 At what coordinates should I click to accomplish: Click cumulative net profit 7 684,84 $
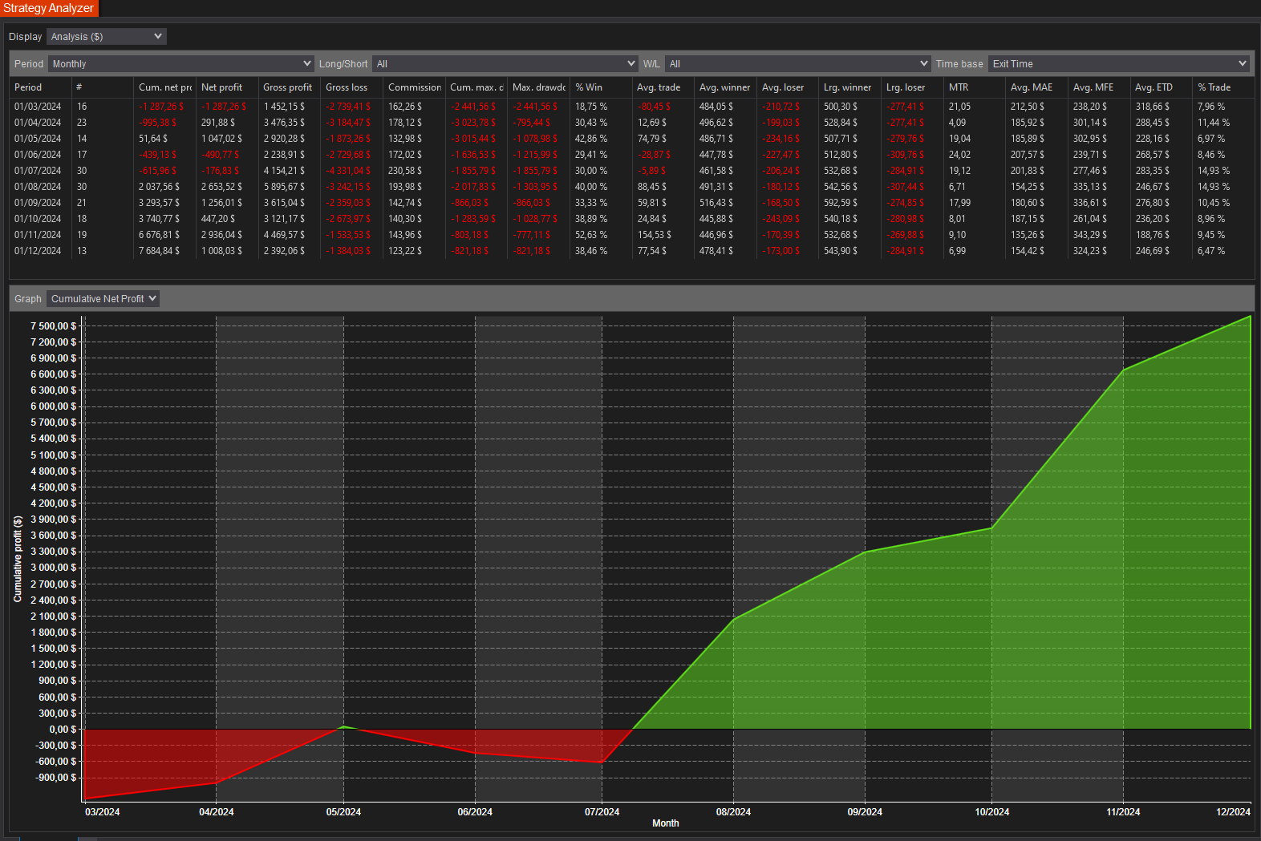pyautogui.click(x=159, y=251)
